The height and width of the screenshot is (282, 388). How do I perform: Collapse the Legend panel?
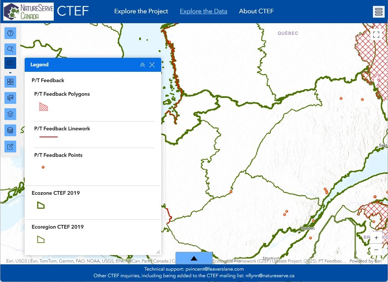pyautogui.click(x=142, y=65)
